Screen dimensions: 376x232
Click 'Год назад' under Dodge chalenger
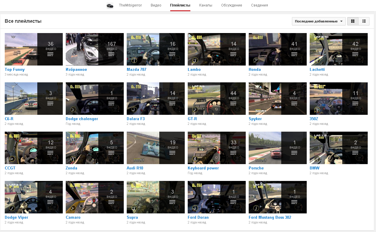point(73,124)
